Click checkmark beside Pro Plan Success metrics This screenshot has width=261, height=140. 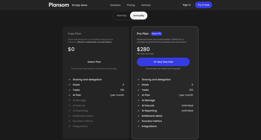138,121
